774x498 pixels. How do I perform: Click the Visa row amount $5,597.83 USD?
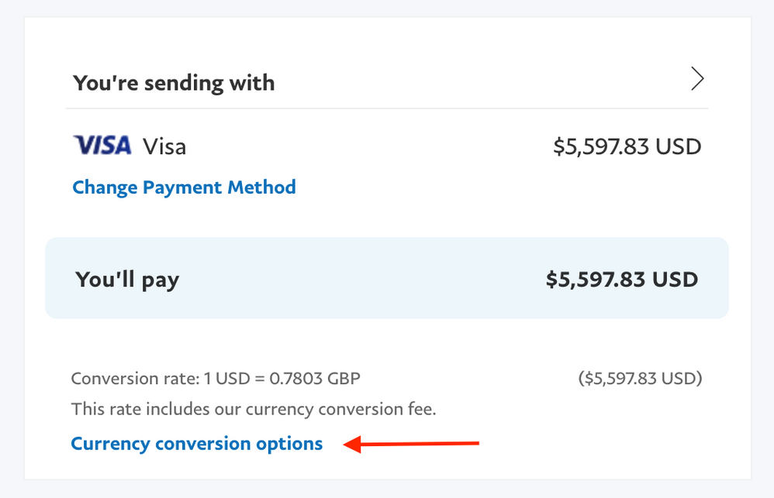[x=627, y=146]
